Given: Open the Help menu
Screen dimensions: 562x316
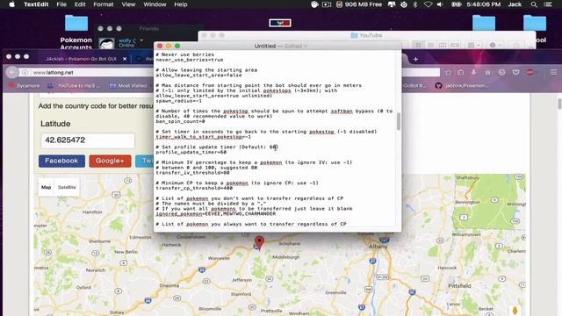Looking at the screenshot, I should point(180,4).
